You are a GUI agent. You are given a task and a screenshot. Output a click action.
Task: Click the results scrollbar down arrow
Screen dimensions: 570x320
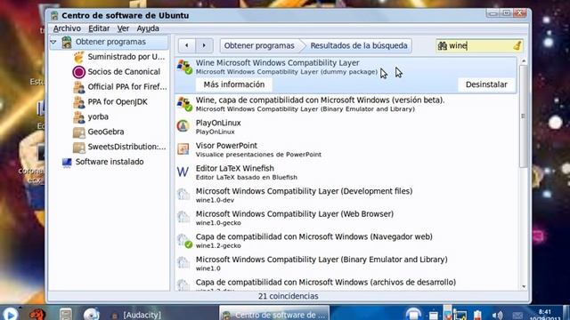pyautogui.click(x=524, y=286)
